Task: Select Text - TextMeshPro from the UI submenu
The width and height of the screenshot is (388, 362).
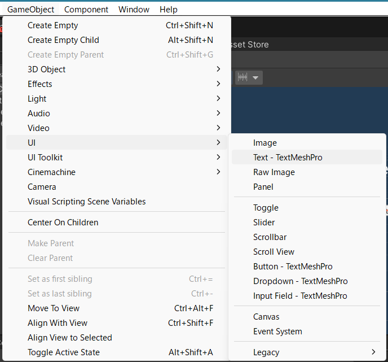Action: pos(288,158)
